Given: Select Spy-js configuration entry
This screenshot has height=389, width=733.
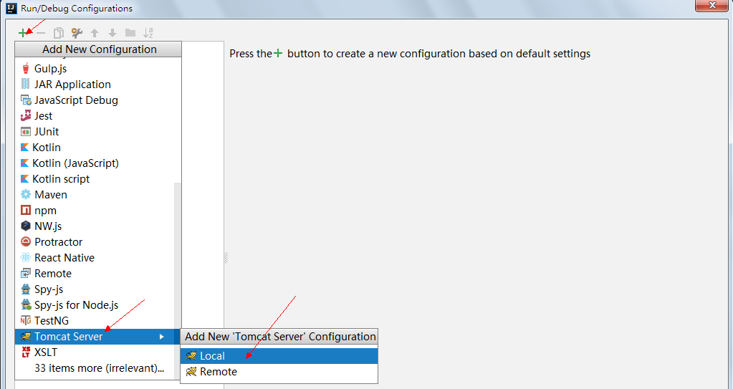Looking at the screenshot, I should 95,289.
